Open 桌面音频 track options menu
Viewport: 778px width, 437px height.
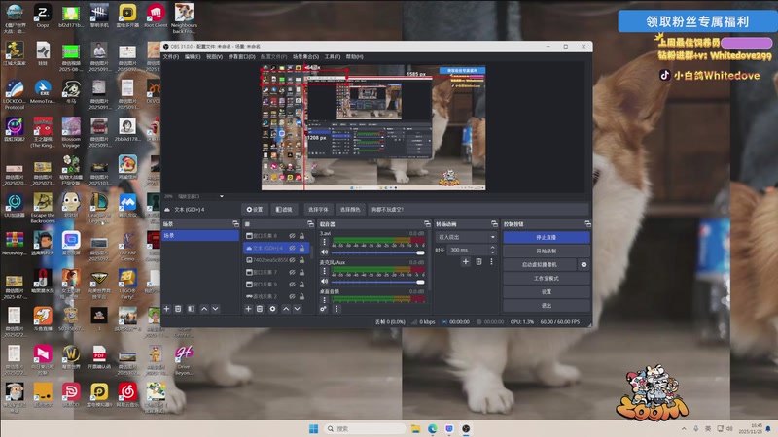pyautogui.click(x=325, y=300)
